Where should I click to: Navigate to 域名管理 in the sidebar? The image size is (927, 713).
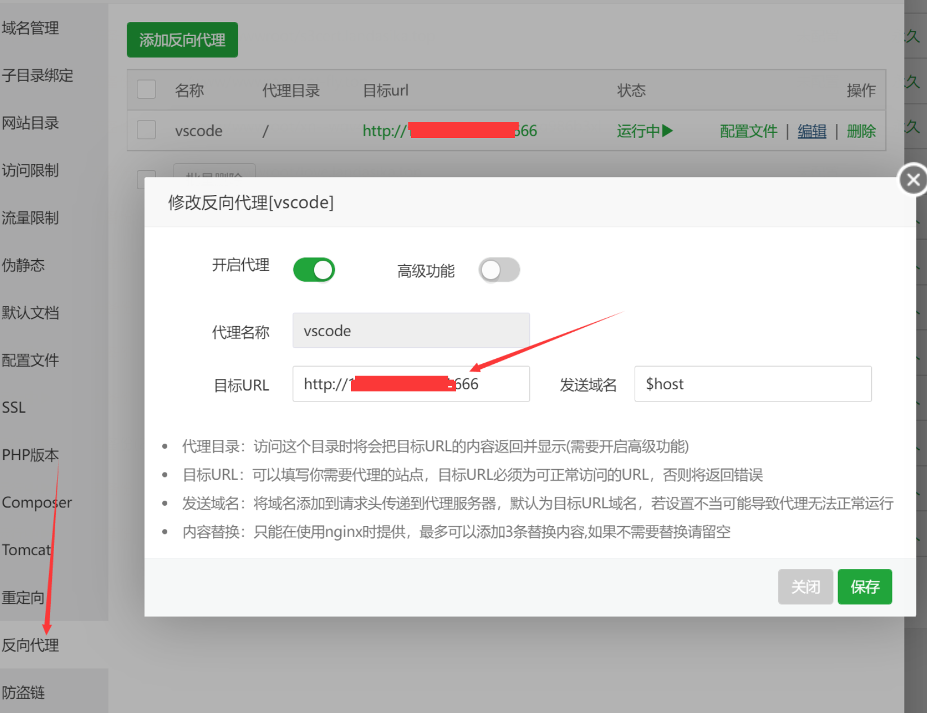(30, 27)
